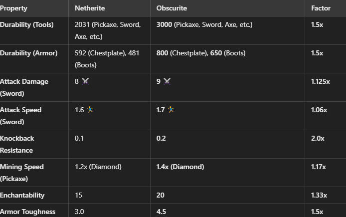Click the Armor Toughness row label

point(27,212)
